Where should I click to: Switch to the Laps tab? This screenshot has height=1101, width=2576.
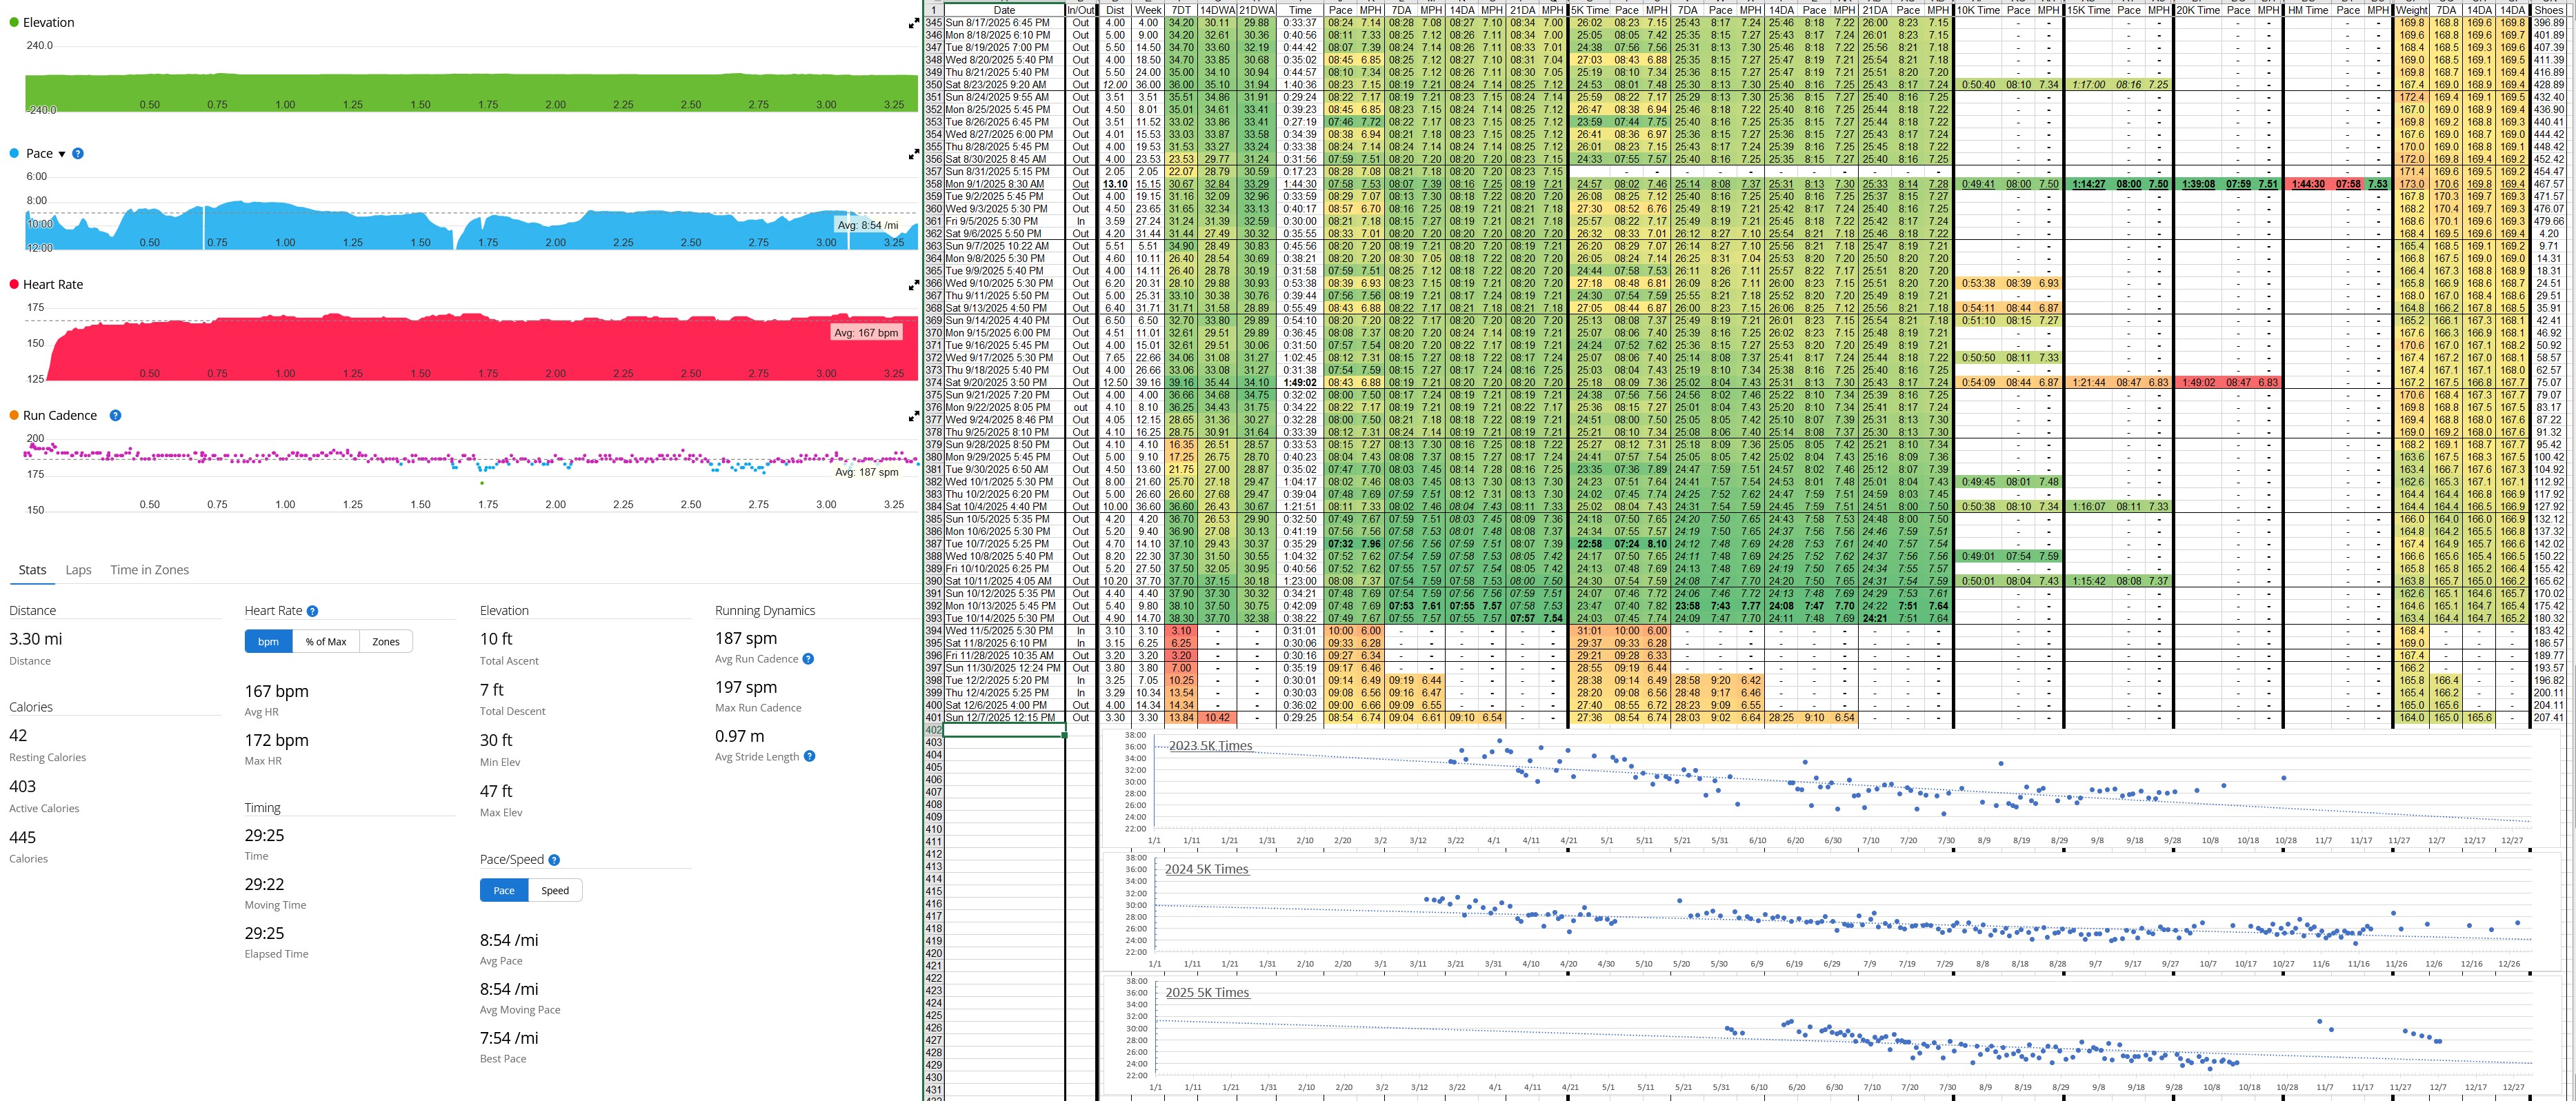(78, 570)
